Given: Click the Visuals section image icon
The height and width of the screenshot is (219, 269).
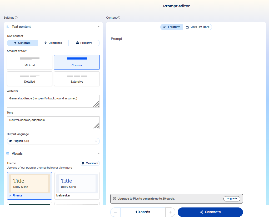Looking at the screenshot, I should click(x=8, y=154).
